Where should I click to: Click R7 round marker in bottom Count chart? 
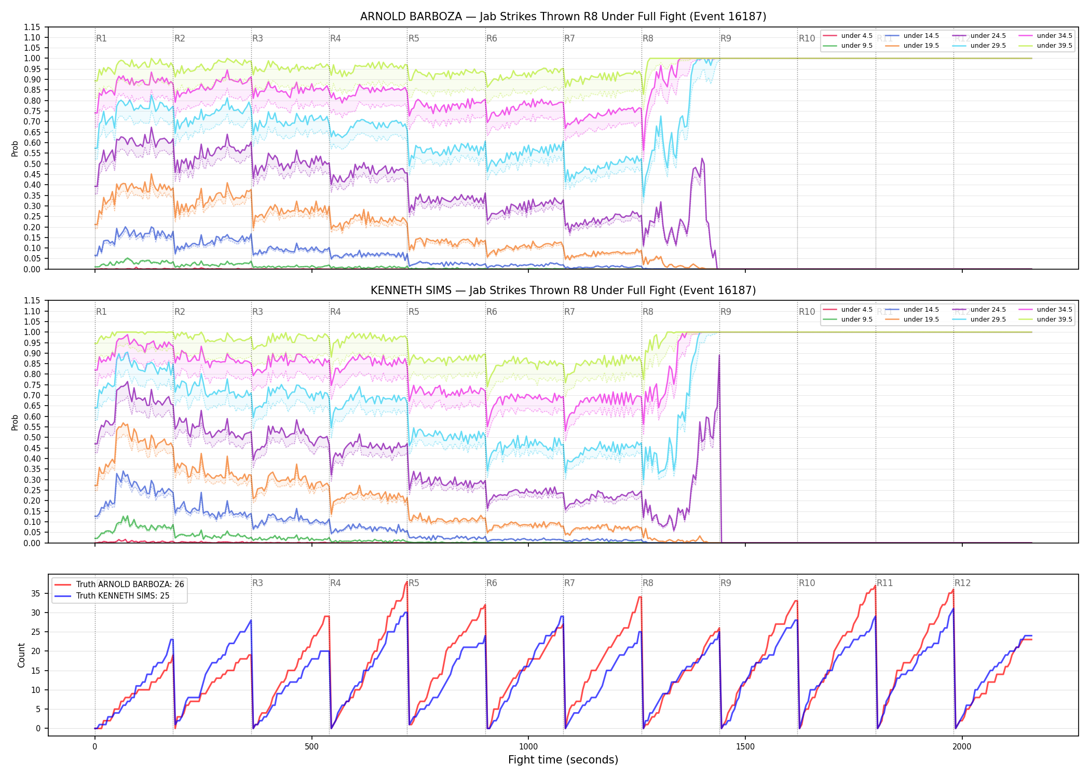pos(569,583)
